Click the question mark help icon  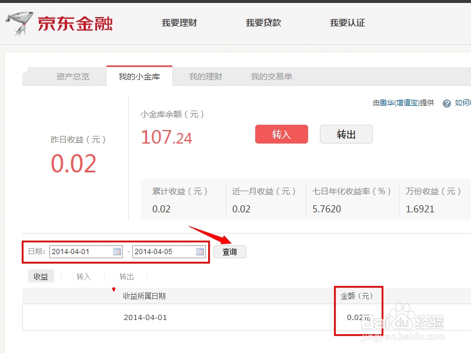(x=447, y=103)
